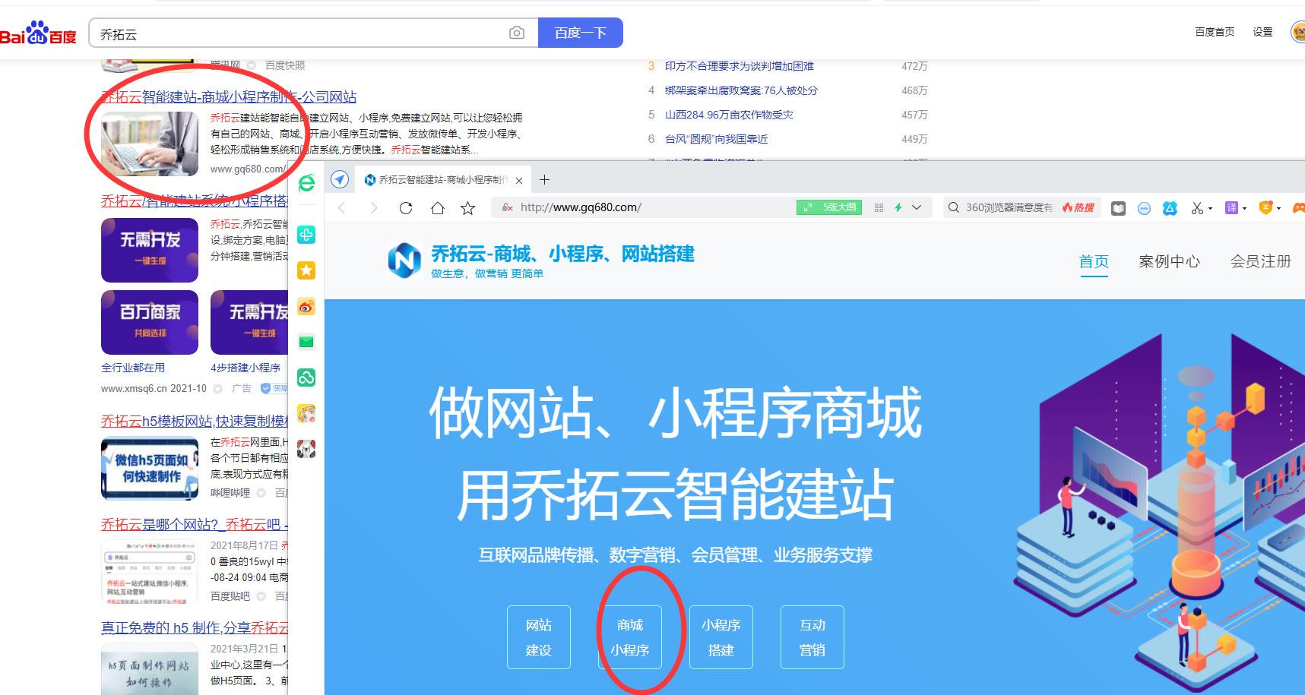Open hot topic 绑架案牵出腐败窝案:76人被处分
This screenshot has width=1305, height=695.
coord(741,90)
